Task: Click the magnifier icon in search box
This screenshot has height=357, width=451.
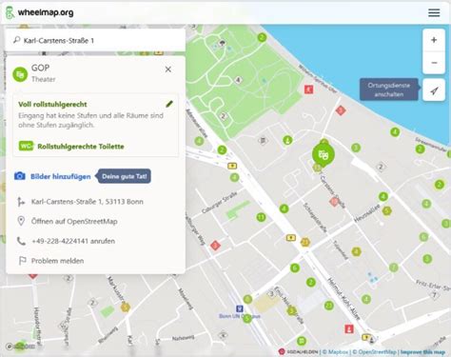Action: coord(16,40)
